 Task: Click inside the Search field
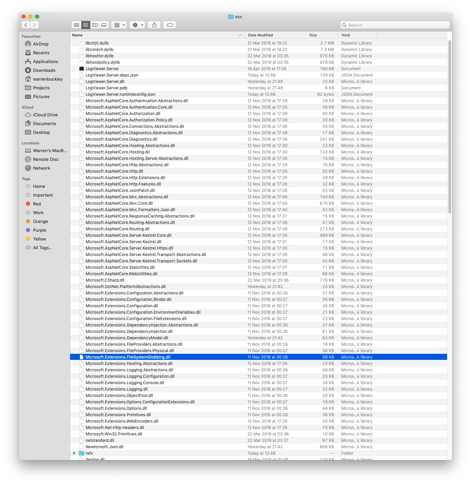[394, 25]
